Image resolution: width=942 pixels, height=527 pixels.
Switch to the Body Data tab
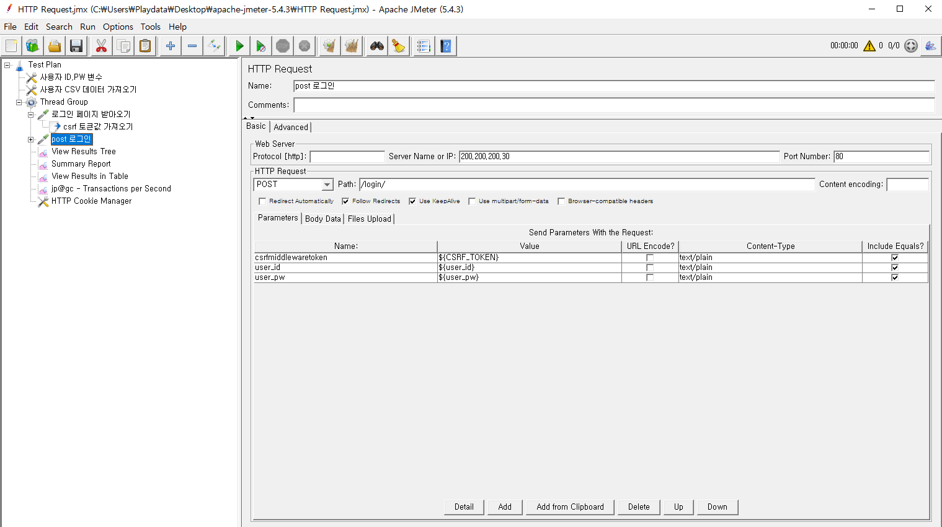[323, 219]
